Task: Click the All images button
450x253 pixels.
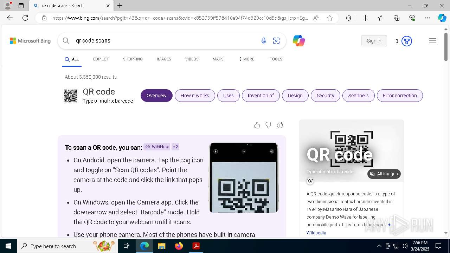Action: pyautogui.click(x=384, y=174)
